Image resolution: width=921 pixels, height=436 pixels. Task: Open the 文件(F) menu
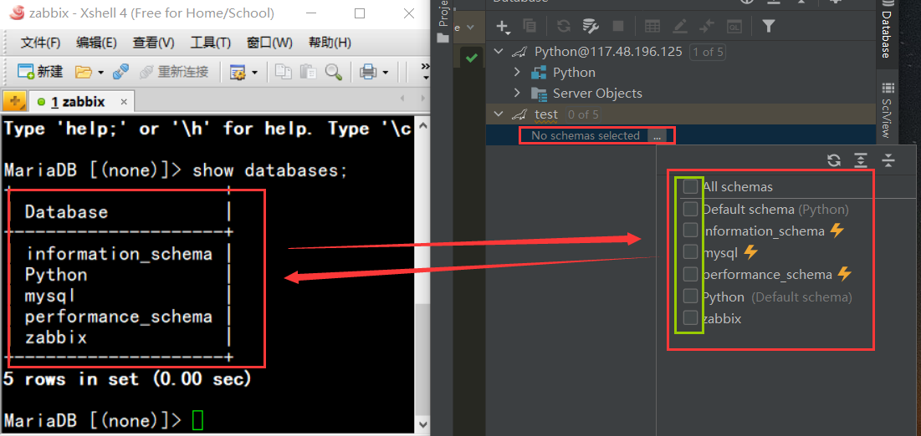(40, 43)
